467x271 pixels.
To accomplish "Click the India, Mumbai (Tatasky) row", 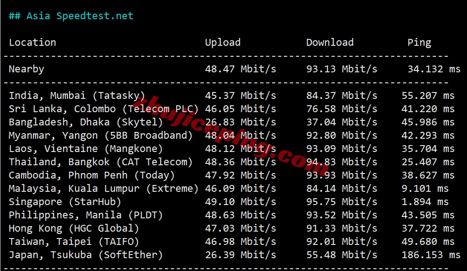I will (77, 96).
